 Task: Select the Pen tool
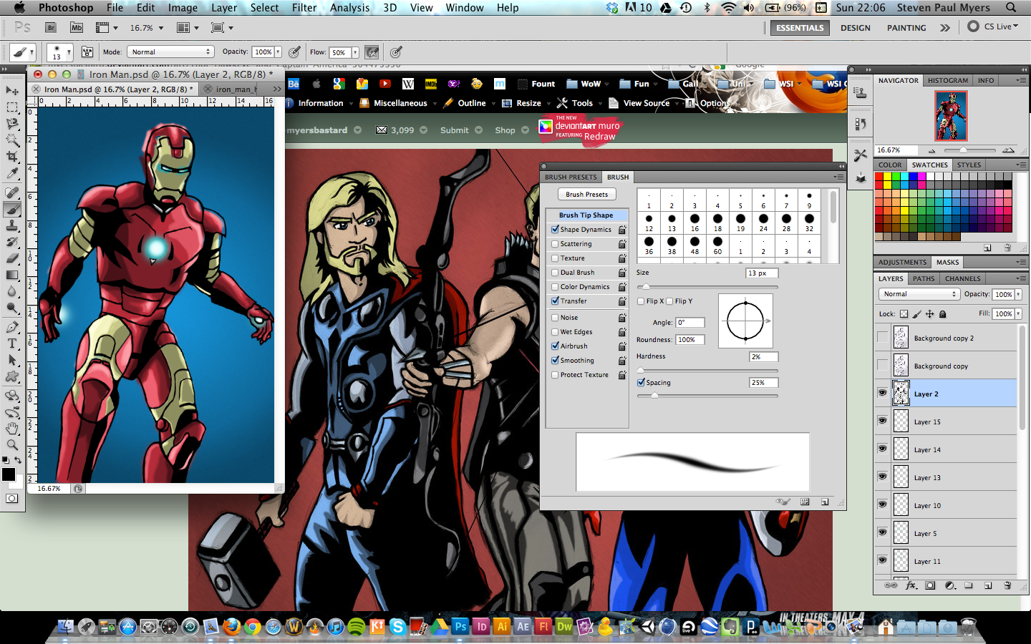click(12, 327)
